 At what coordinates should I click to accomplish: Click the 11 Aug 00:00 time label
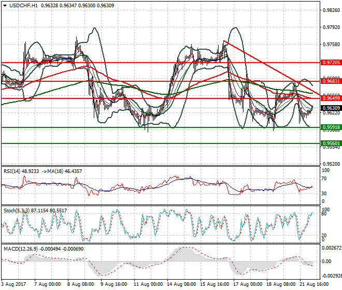point(148,284)
